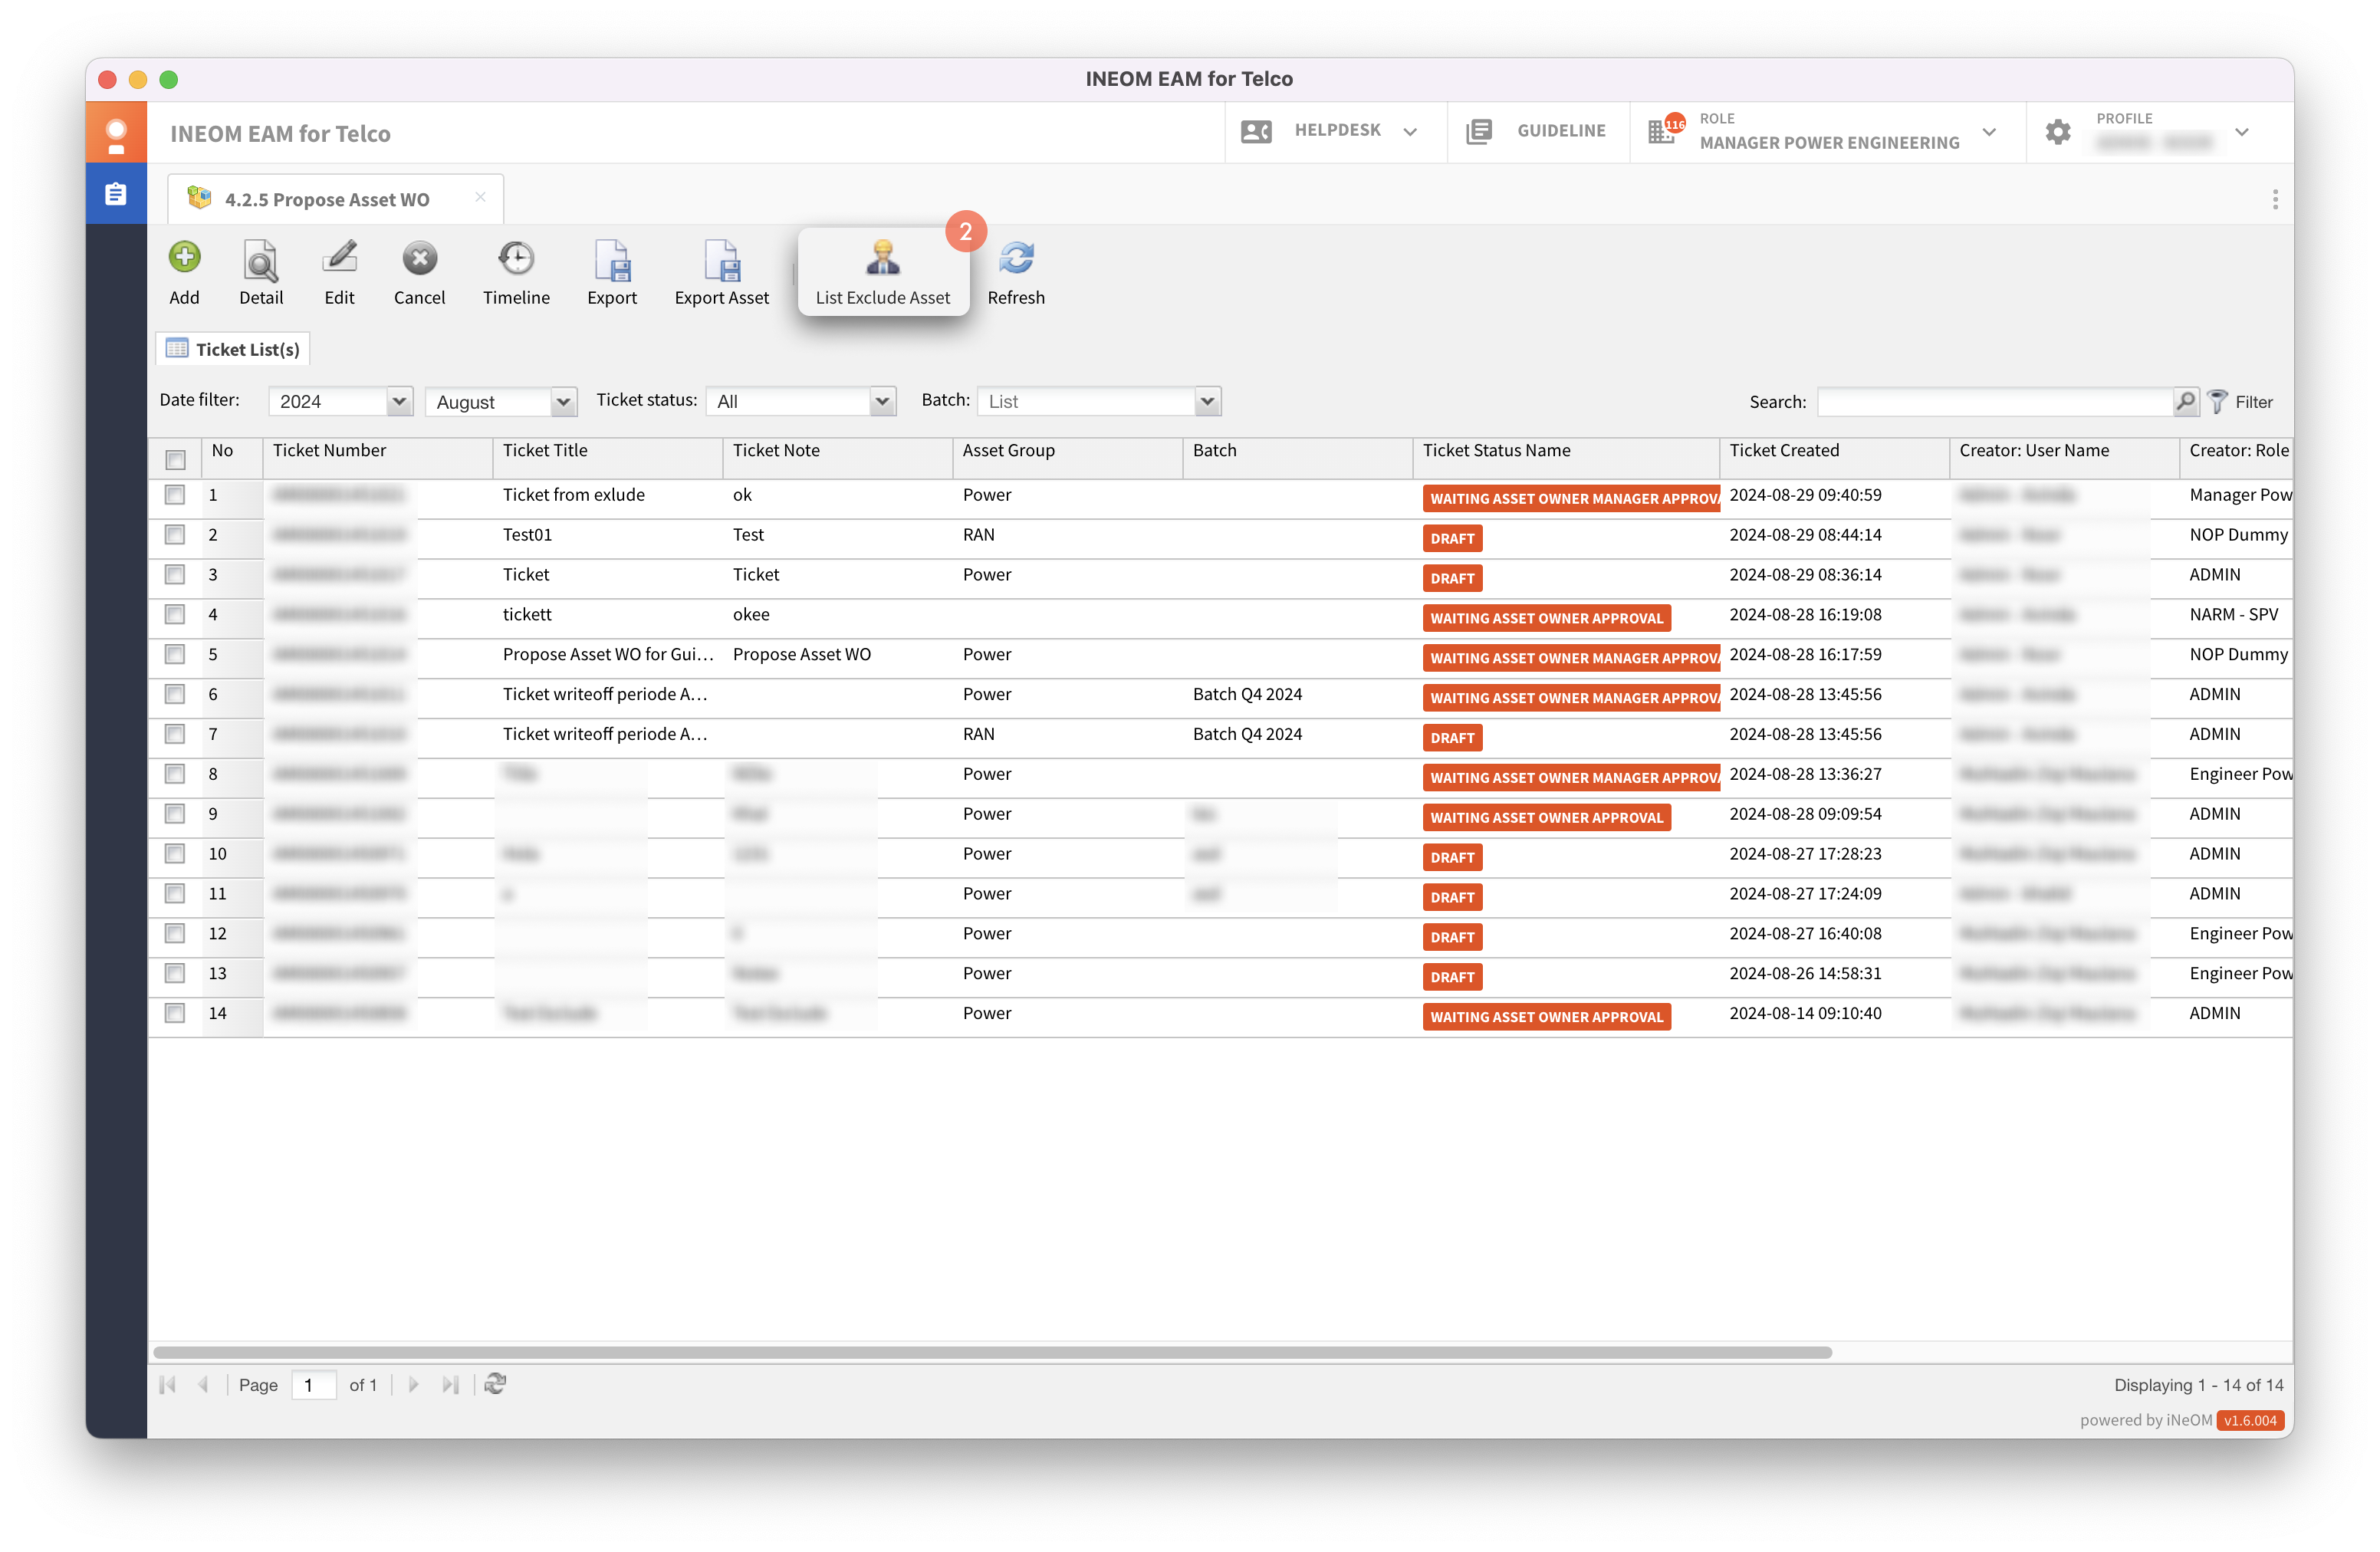Click NARM - SPV role cell
The width and height of the screenshot is (2380, 1552).
click(x=2233, y=614)
